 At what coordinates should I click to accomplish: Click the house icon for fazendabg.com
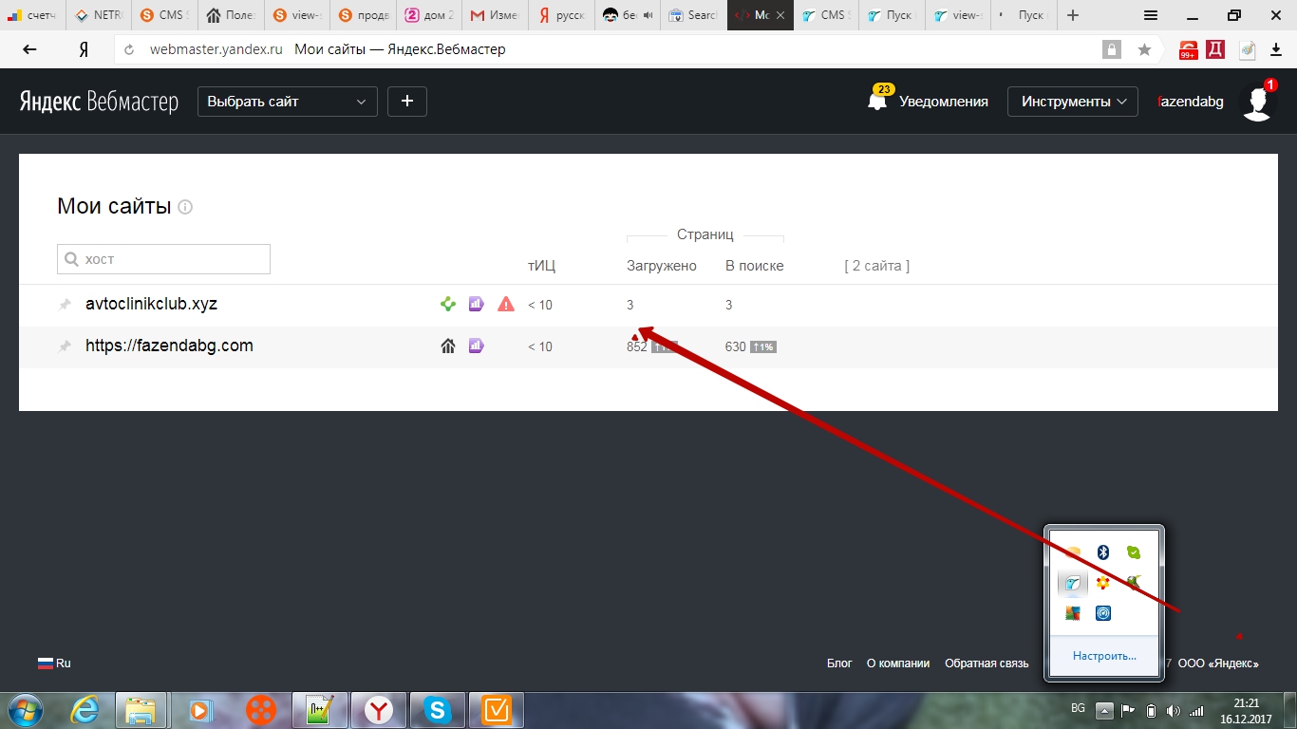coord(448,346)
